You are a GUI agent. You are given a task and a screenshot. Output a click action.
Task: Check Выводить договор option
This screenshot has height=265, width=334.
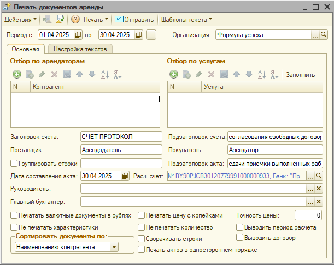[x=239, y=238]
